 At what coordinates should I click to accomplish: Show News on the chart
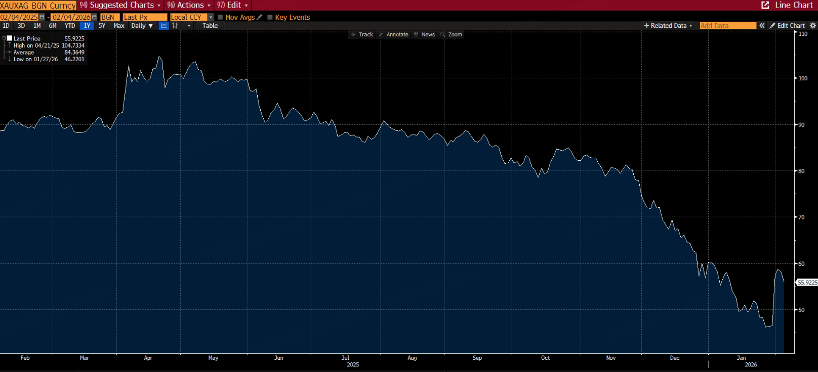tap(424, 35)
